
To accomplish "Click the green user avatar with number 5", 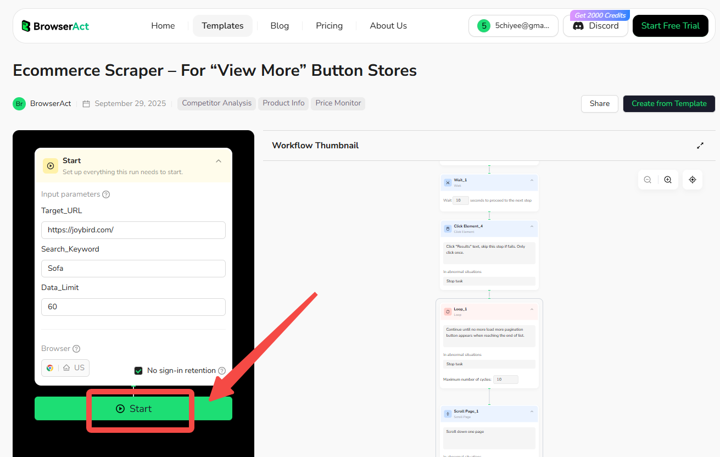I will pyautogui.click(x=484, y=26).
